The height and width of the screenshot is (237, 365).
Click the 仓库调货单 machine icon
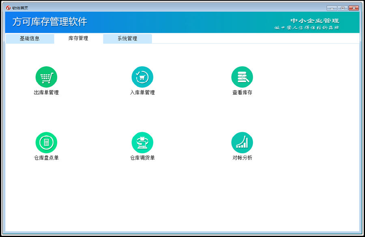pyautogui.click(x=142, y=142)
